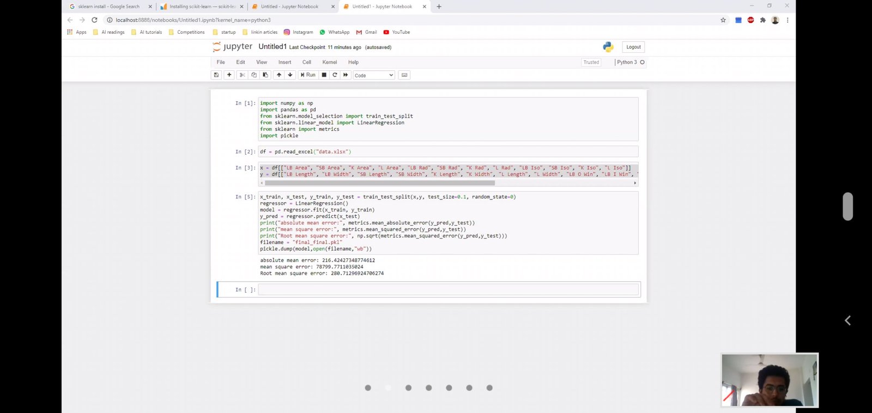The height and width of the screenshot is (413, 872).
Task: Open startup bookmark folder
Action: tap(224, 32)
